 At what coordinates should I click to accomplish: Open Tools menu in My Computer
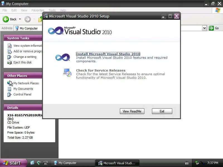(52, 10)
